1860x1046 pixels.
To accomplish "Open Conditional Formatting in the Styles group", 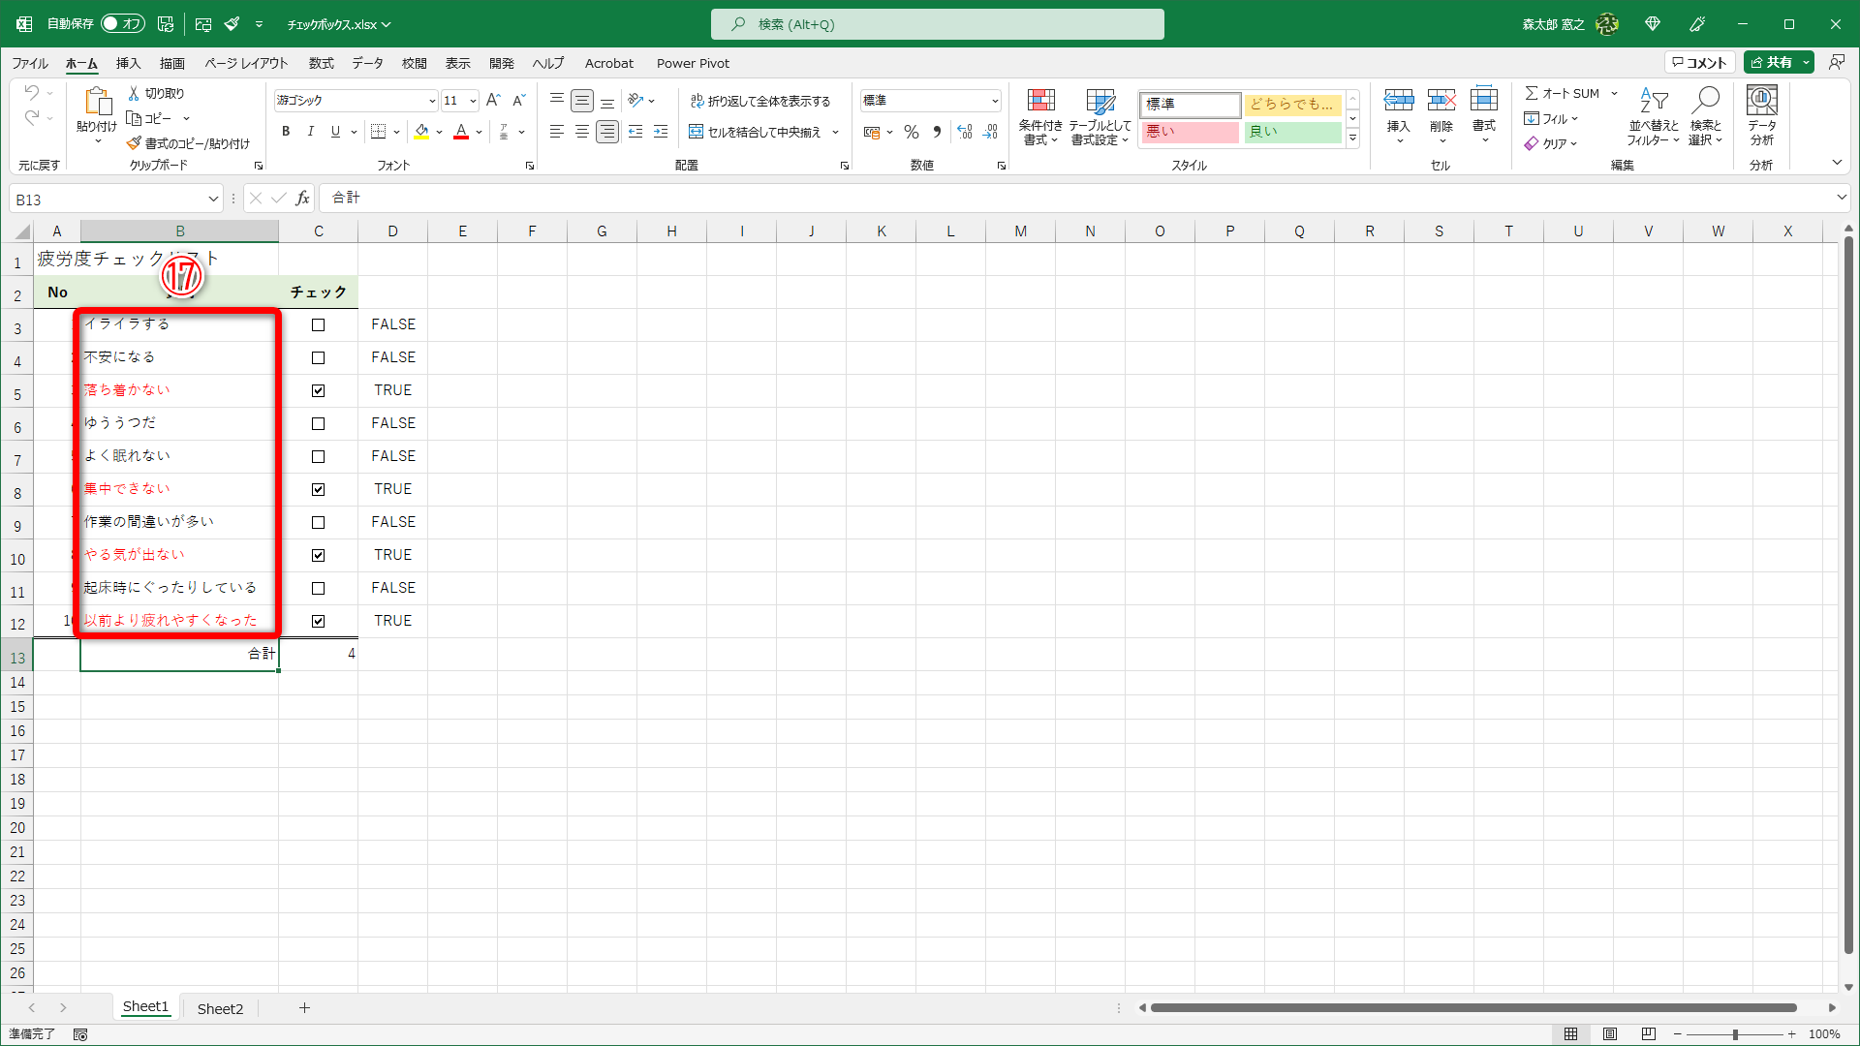I will pyautogui.click(x=1040, y=116).
